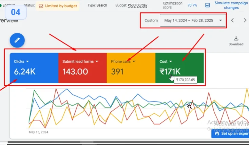Click the ₹171K cost value
This screenshot has width=249, height=145.
tap(170, 71)
